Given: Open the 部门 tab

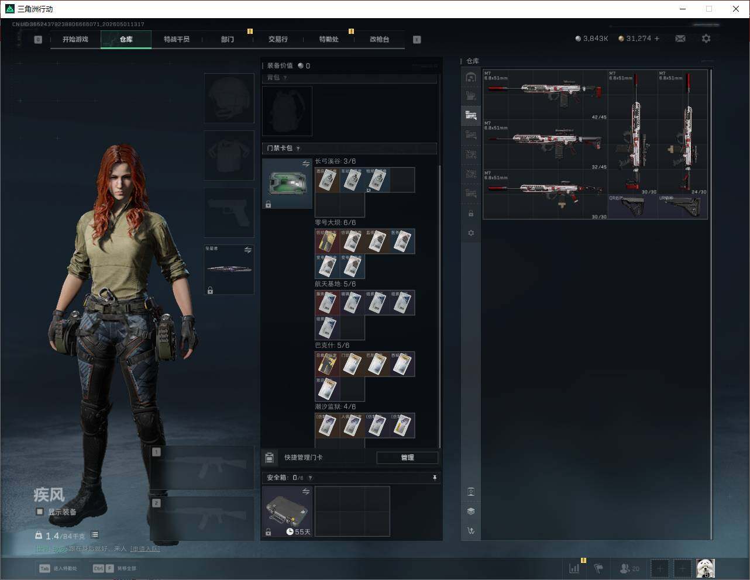Looking at the screenshot, I should (228, 39).
